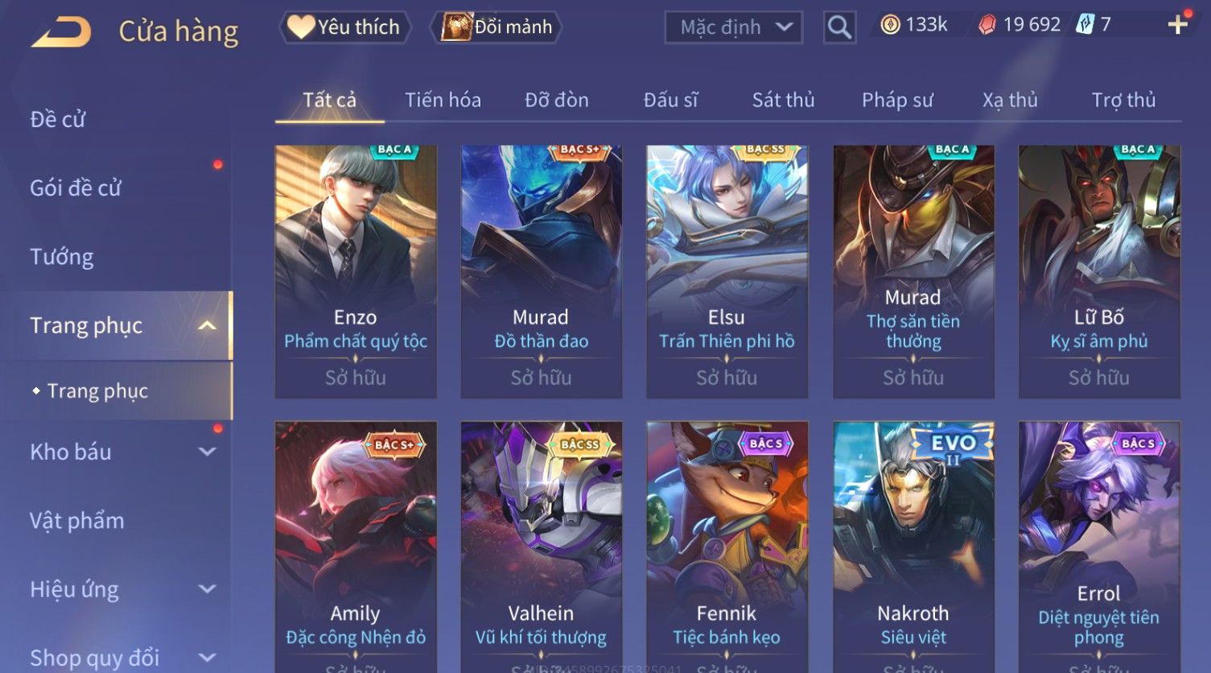Tap the blue ticket currency icon
The width and height of the screenshot is (1211, 673).
point(1085,25)
